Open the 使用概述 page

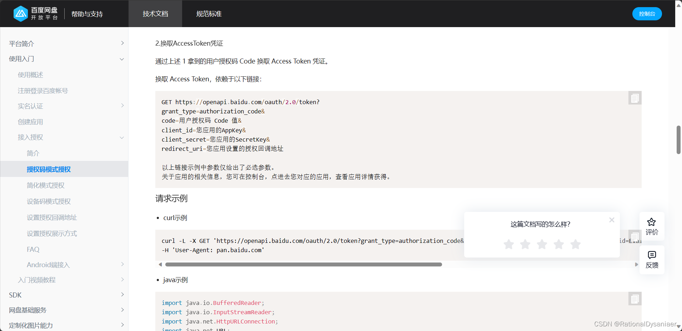tap(30, 75)
